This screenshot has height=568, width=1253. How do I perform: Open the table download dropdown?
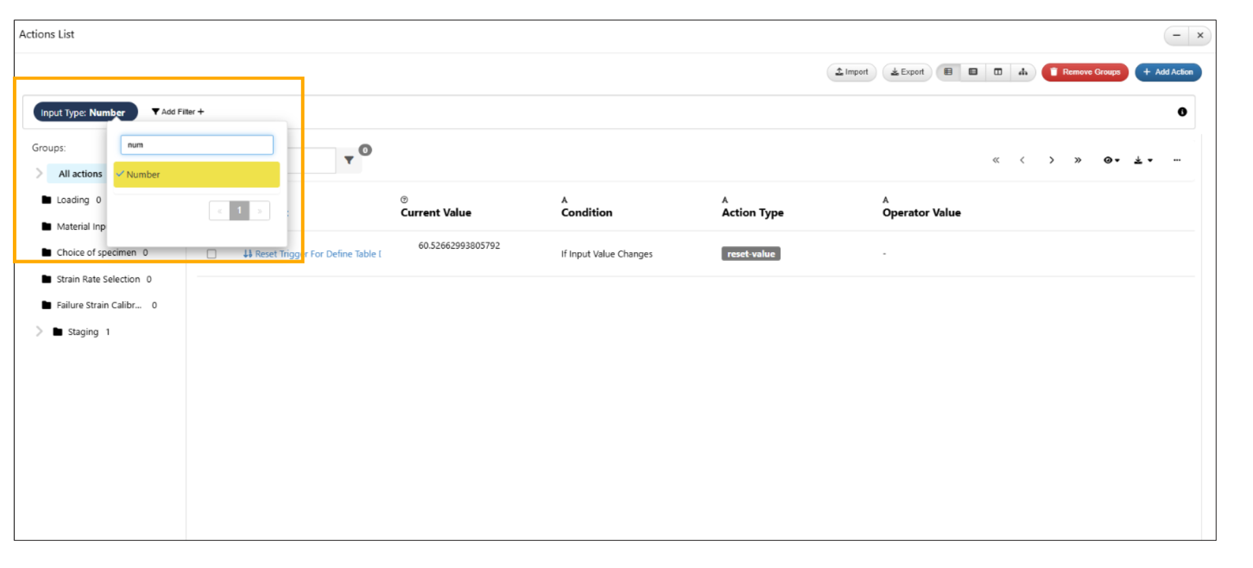click(1143, 161)
